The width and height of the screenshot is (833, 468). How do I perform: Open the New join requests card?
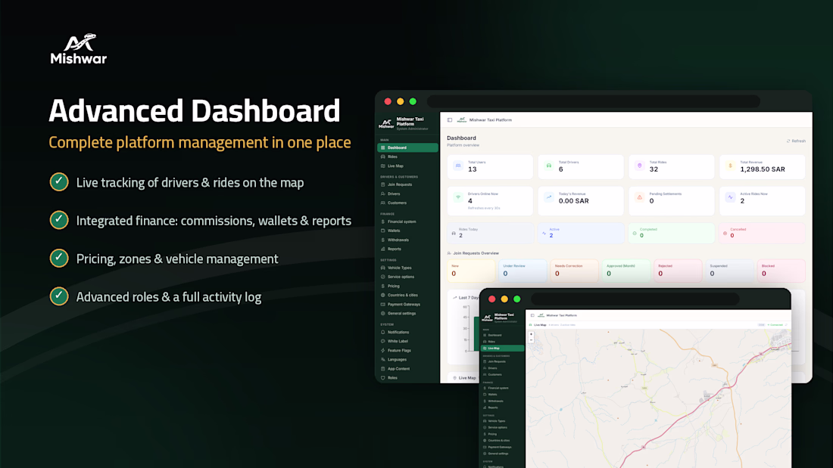point(471,270)
